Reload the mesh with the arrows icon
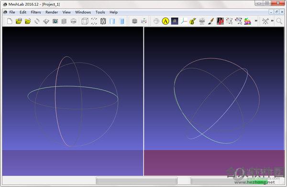Viewport: 287px width, 187px height. 37,21
